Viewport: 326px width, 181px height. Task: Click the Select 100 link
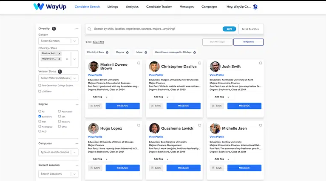[98, 42]
